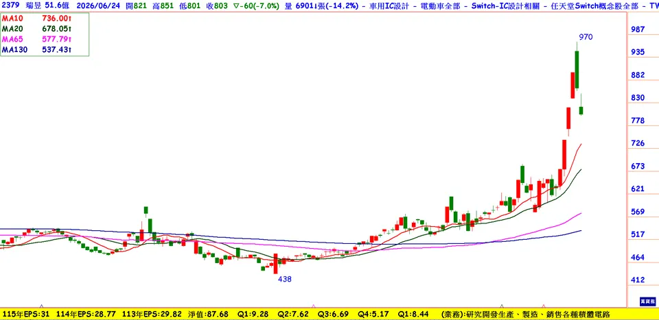Click the 464 price axis label
The image size is (659, 320).
[638, 257]
